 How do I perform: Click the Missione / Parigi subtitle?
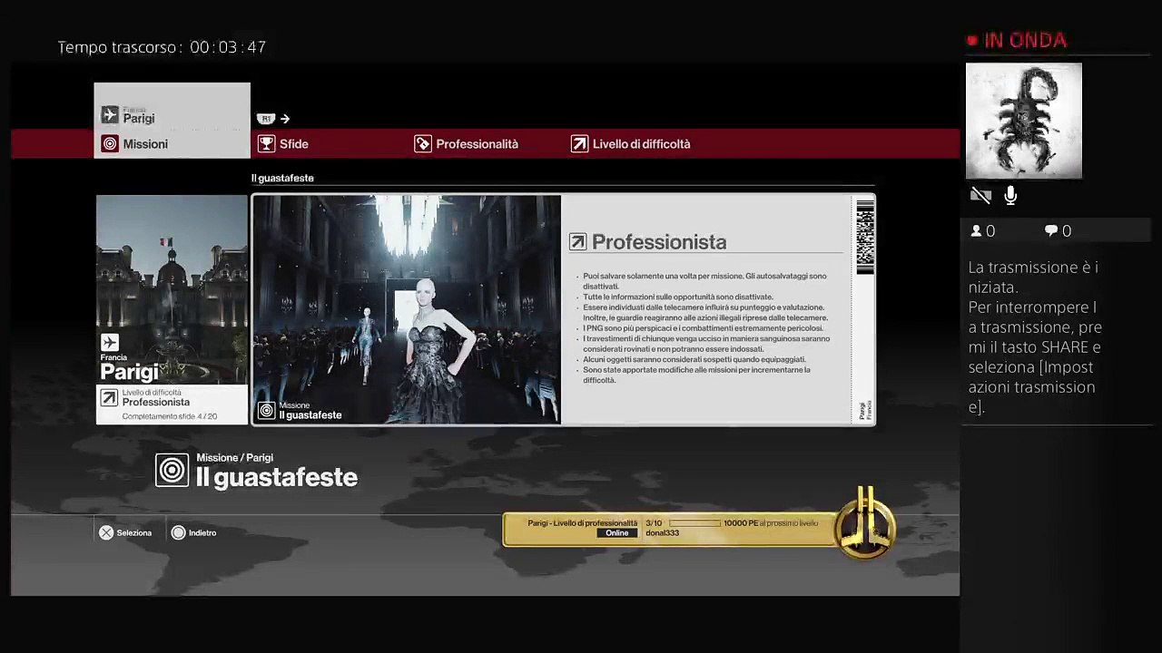234,458
